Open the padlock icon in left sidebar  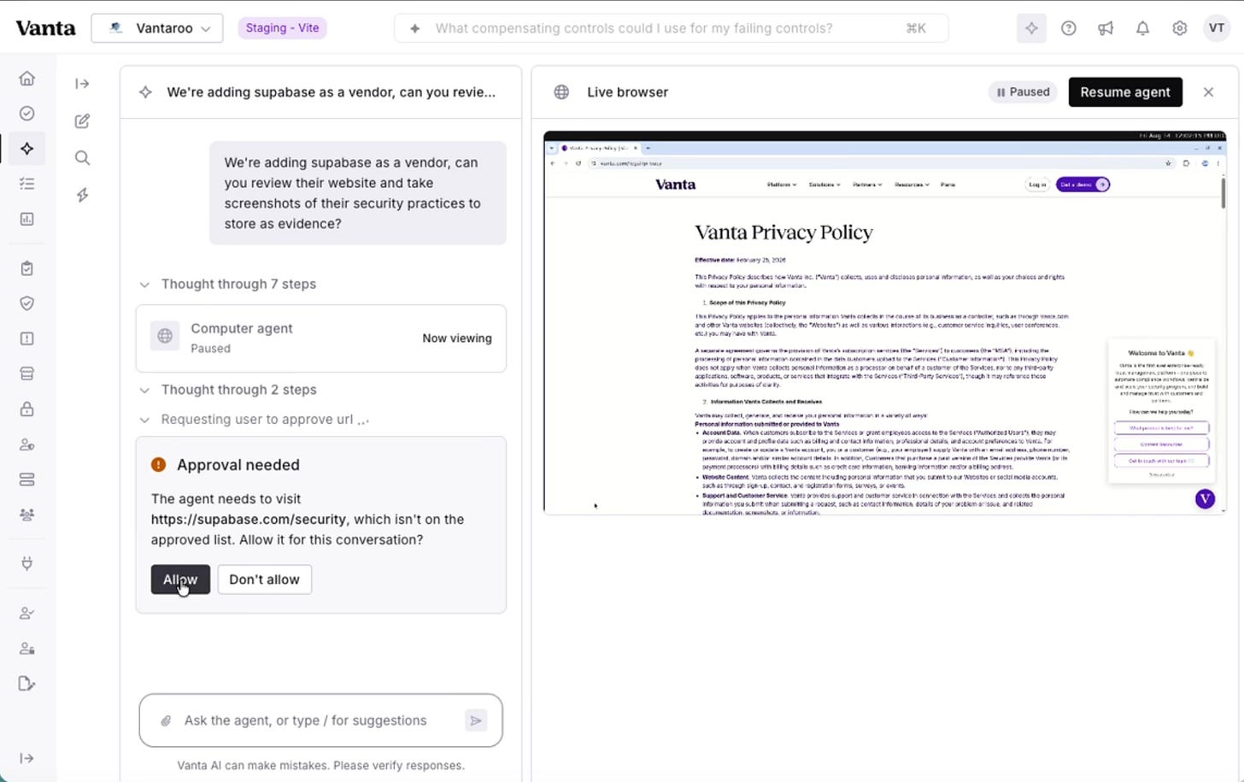[27, 409]
